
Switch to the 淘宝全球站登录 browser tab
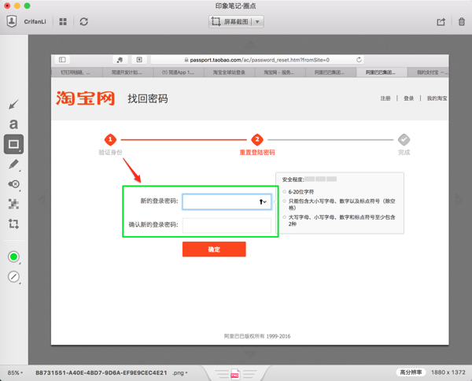(x=229, y=72)
